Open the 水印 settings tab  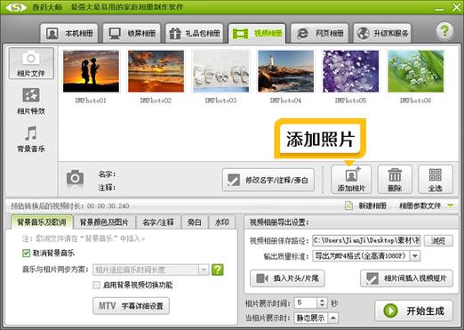click(x=222, y=221)
